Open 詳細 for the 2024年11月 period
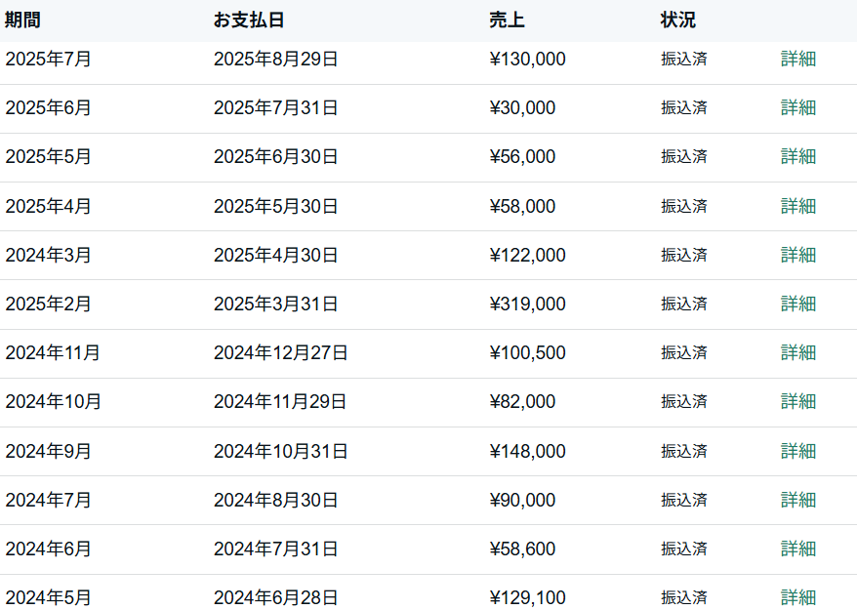857x610 pixels. [x=797, y=352]
